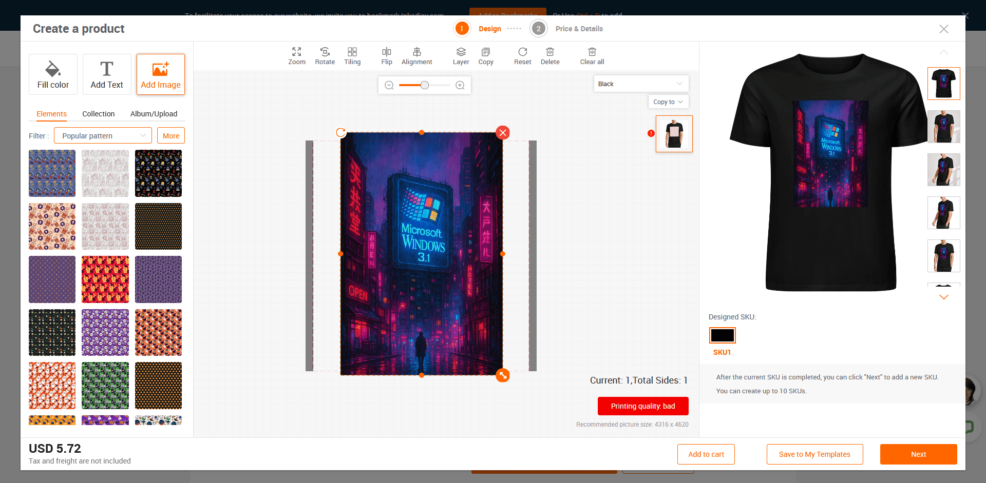986x483 pixels.
Task: Open the Popular pattern filter dropdown
Action: click(103, 136)
